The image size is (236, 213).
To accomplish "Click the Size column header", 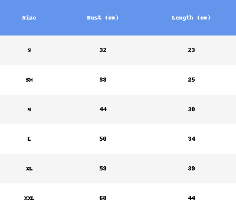I will coord(29,18).
